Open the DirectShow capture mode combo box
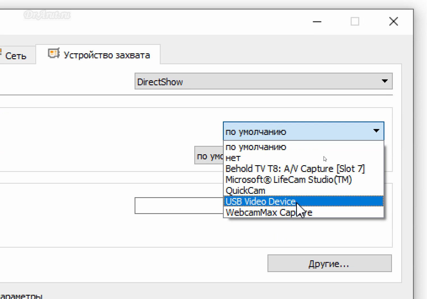 coord(258,81)
